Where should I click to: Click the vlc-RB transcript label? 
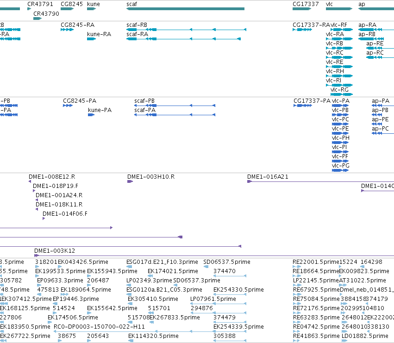tap(334, 43)
